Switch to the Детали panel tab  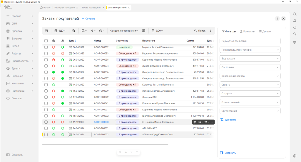[265, 31]
